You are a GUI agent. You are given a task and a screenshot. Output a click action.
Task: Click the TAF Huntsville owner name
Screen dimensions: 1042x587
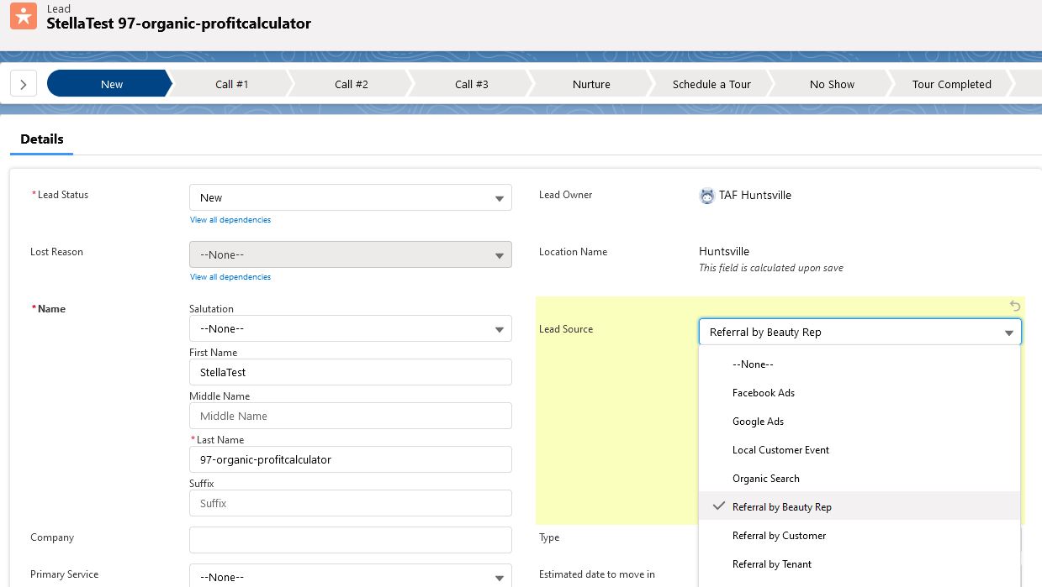coord(754,195)
